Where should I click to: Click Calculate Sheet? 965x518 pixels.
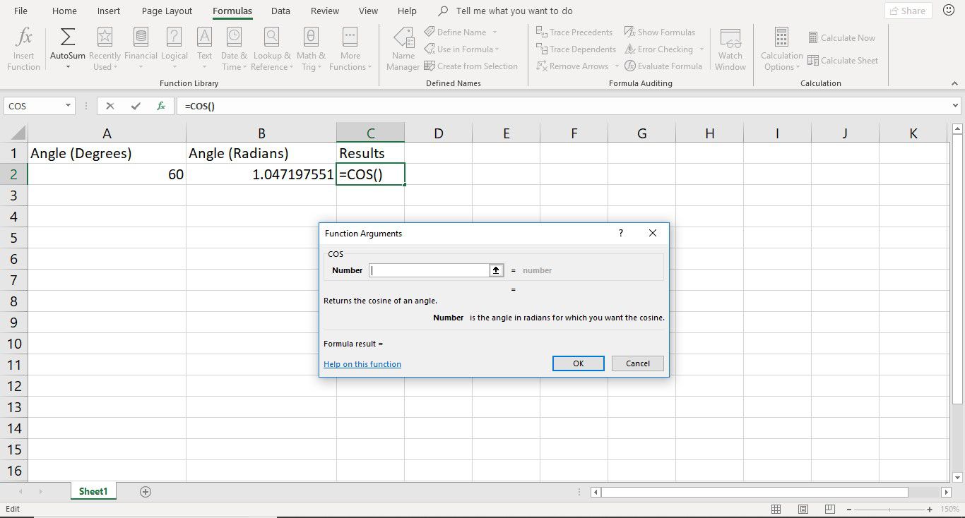(843, 61)
